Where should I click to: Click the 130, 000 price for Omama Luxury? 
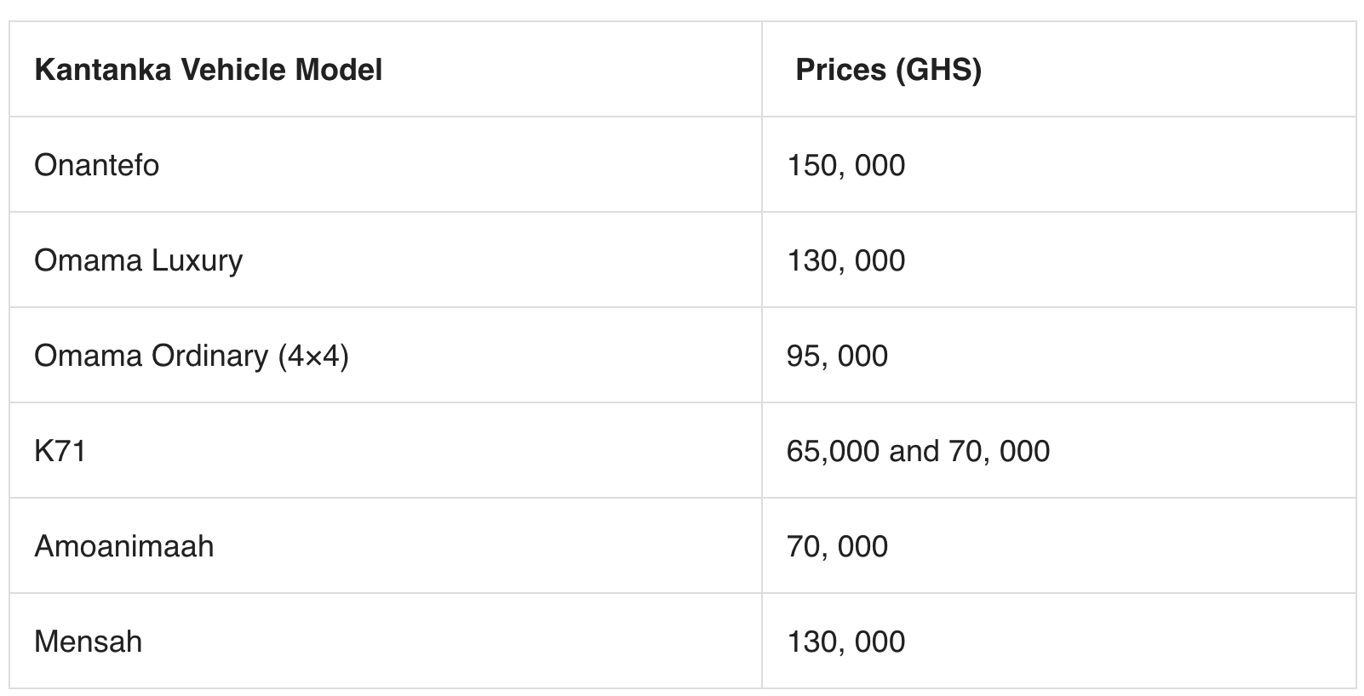(845, 260)
